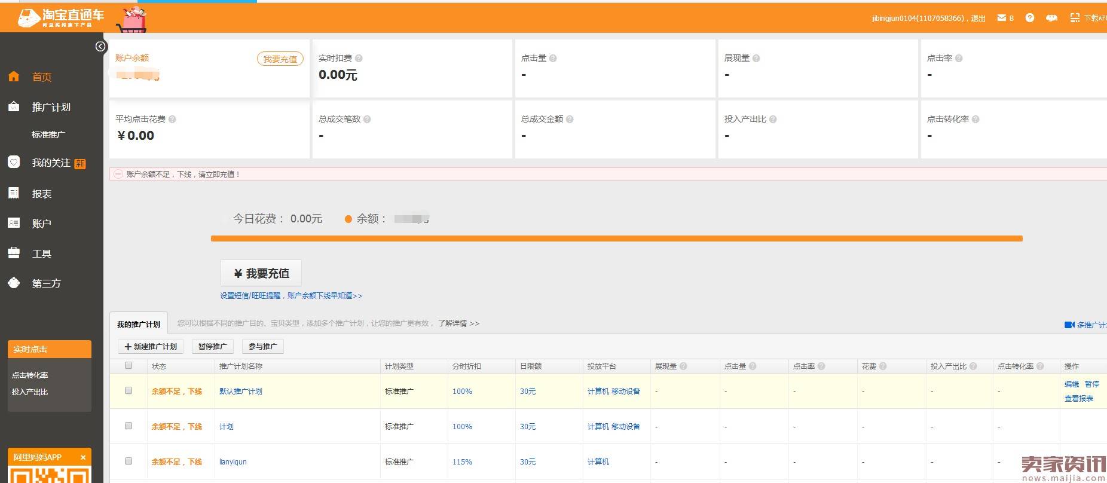Show the help tip for 平均点击花费
Screen dimensions: 1107x483
coord(172,119)
